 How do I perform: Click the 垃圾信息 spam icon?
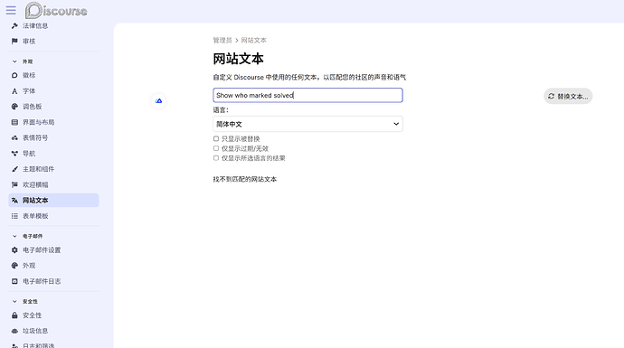click(14, 331)
